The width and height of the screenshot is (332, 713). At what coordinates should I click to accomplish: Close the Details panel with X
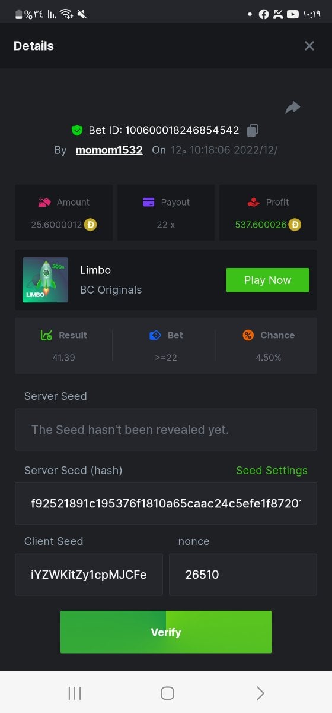[309, 46]
